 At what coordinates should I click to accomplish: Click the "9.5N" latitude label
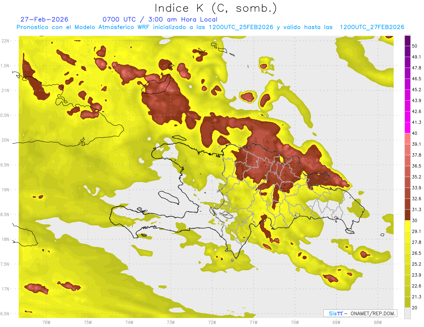tap(5, 165)
